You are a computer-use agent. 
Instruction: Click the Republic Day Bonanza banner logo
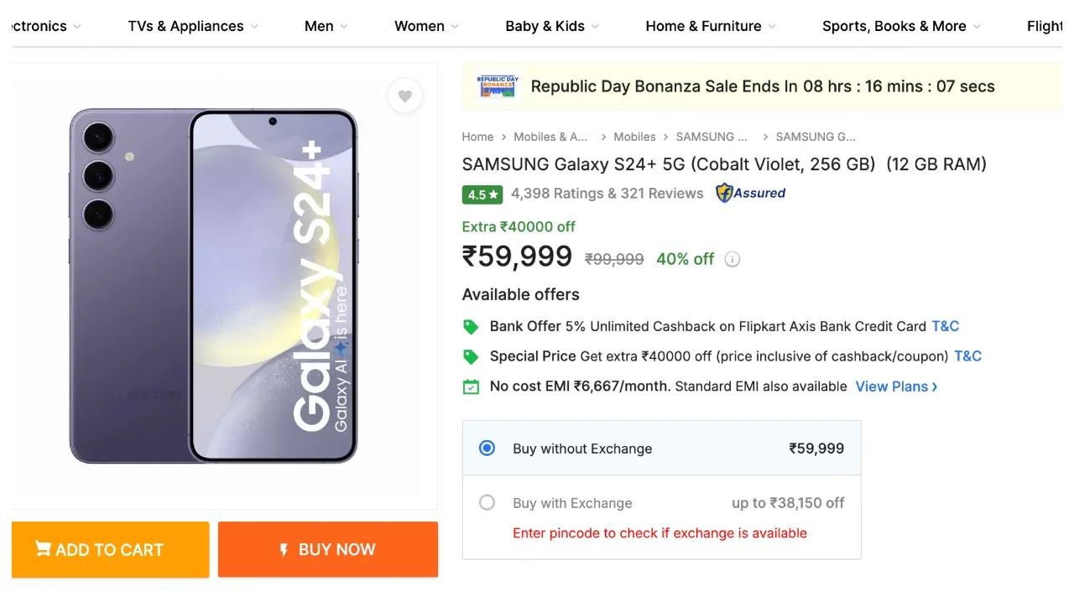tap(498, 86)
